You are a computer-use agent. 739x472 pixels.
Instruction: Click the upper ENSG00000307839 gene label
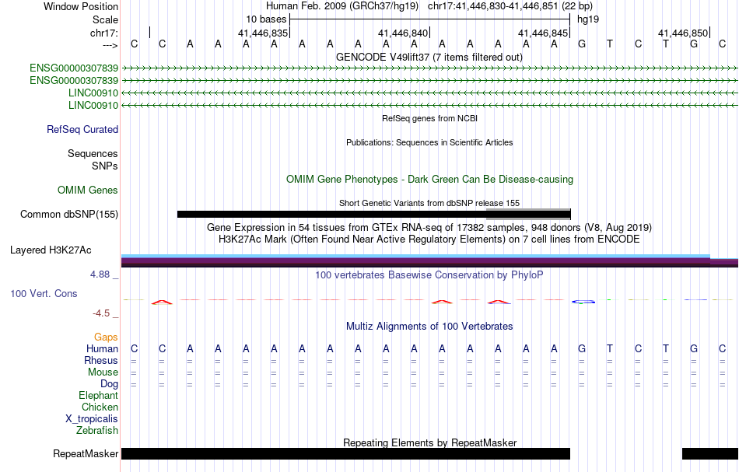point(74,68)
